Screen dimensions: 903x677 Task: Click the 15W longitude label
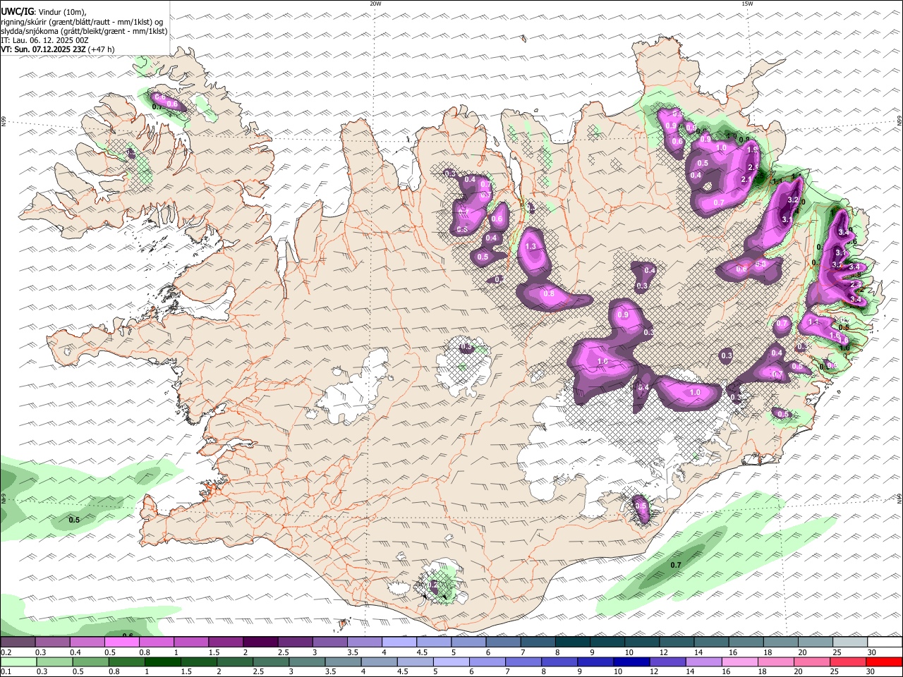(x=747, y=4)
